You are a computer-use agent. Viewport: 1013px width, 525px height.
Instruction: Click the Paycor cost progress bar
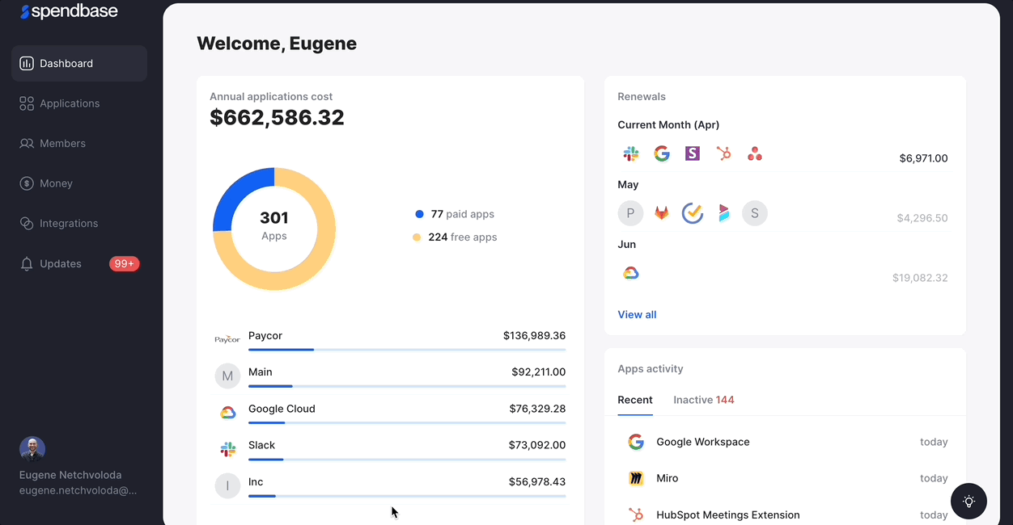(x=407, y=350)
